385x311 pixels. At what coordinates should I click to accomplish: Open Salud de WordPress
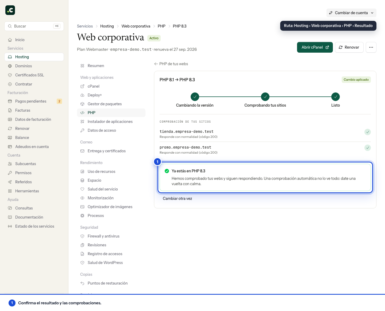click(111, 263)
